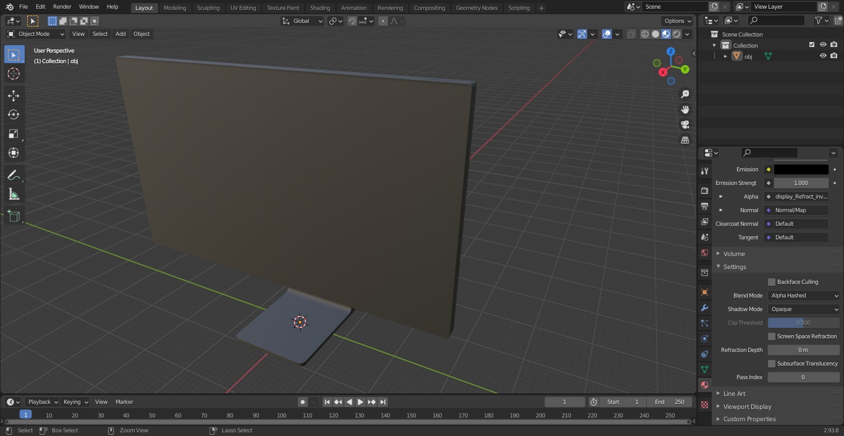Expand obj in outliner tree
This screenshot has height=436, width=844.
725,56
